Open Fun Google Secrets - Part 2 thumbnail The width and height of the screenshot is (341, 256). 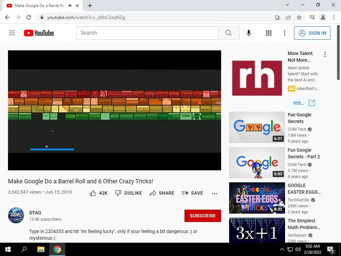(x=257, y=163)
